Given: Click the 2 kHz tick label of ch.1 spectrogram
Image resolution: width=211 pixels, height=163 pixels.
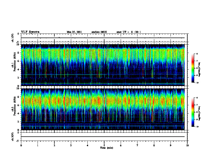Looking at the screenshot, I should pos(19,78).
